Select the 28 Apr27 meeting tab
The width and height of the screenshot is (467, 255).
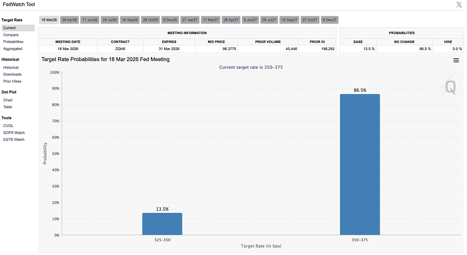(x=231, y=20)
